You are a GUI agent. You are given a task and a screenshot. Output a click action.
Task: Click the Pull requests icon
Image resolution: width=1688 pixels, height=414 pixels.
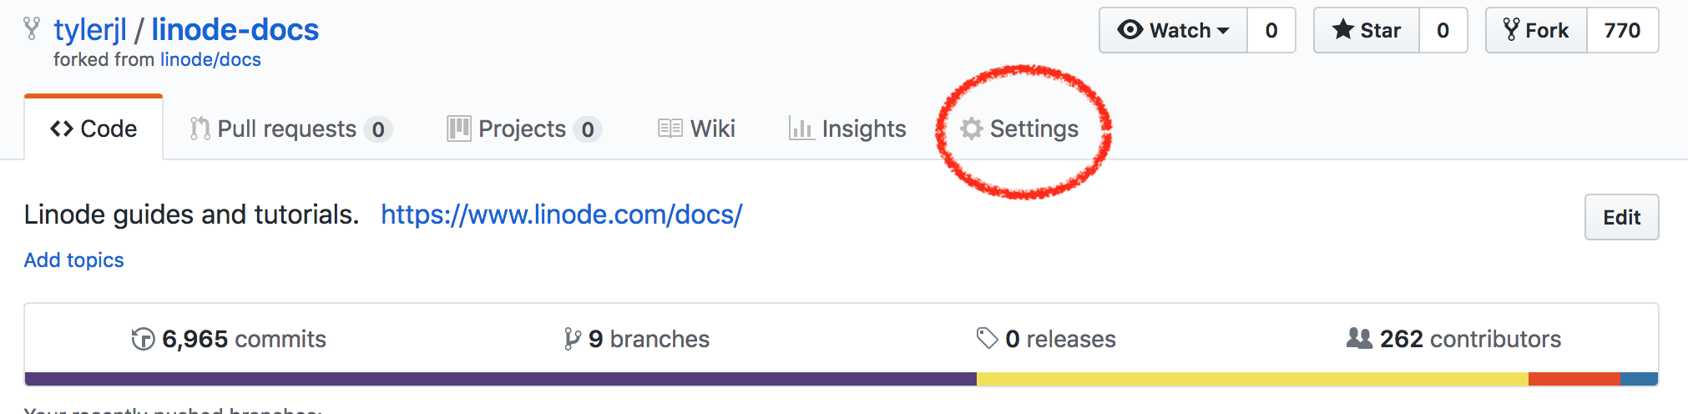[200, 129]
